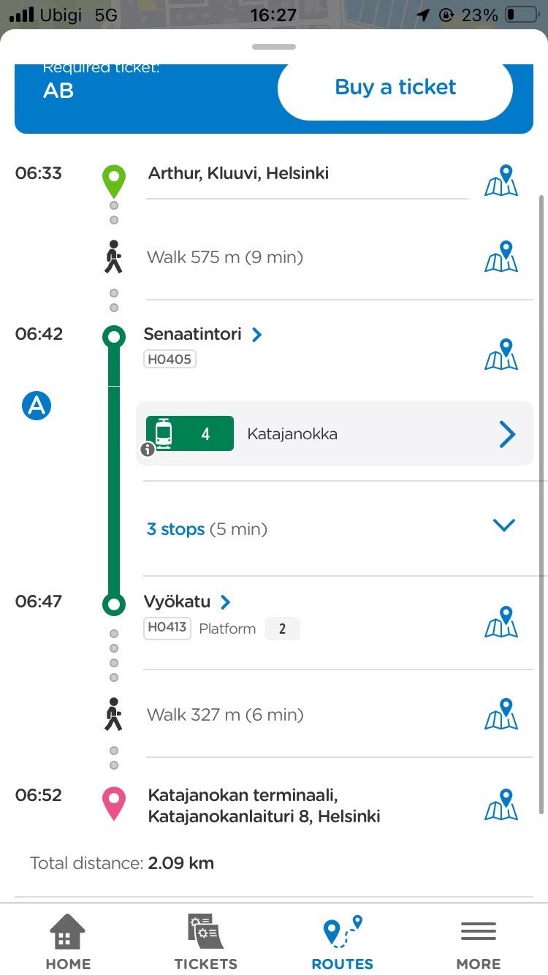Tap the sheet drag handle at top

(x=274, y=47)
